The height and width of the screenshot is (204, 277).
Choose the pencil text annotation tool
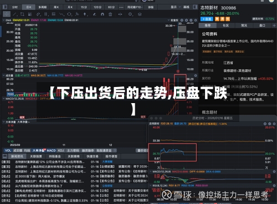(95, 14)
